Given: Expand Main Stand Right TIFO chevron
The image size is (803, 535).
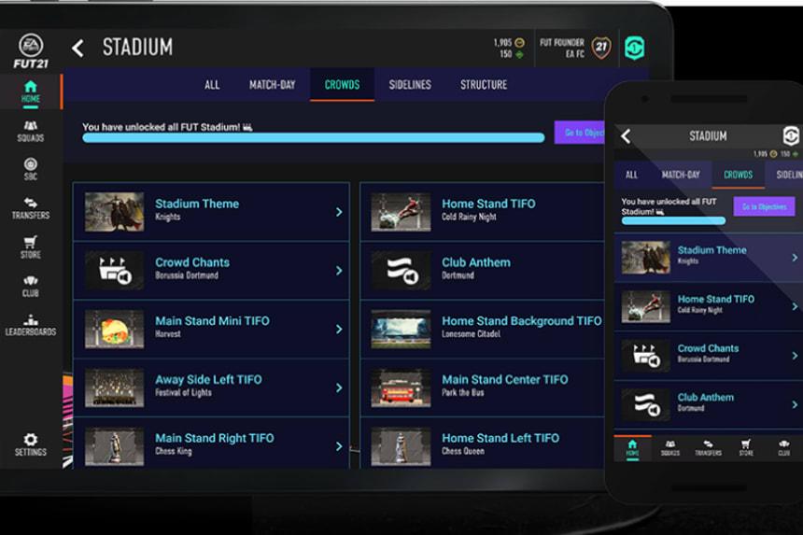Looking at the screenshot, I should (x=339, y=446).
